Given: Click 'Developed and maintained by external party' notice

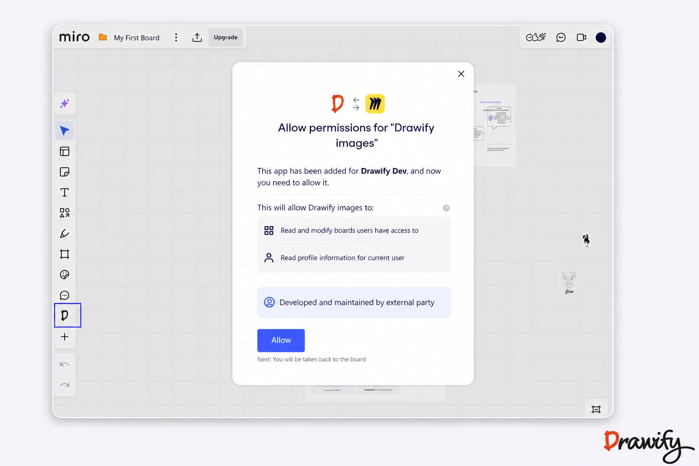Looking at the screenshot, I should click(354, 303).
